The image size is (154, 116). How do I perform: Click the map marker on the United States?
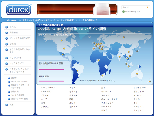point(64,48)
